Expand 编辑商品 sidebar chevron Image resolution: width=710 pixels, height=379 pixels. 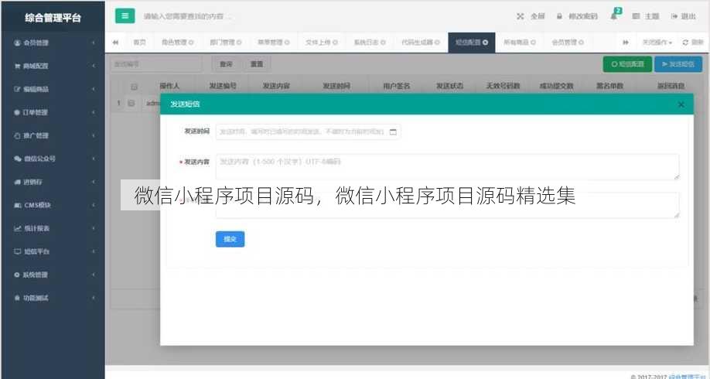[x=94, y=89]
